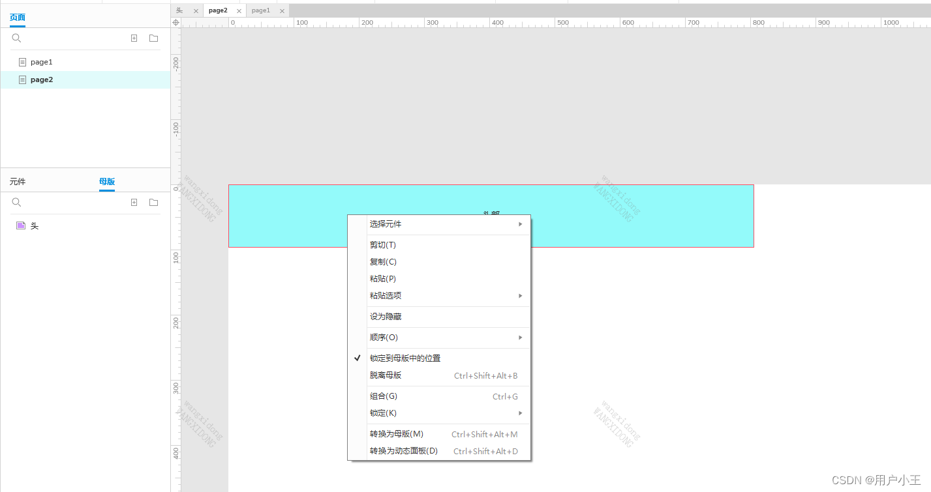The height and width of the screenshot is (492, 931).
Task: Switch to the 元件 panel tab
Action: pos(18,182)
